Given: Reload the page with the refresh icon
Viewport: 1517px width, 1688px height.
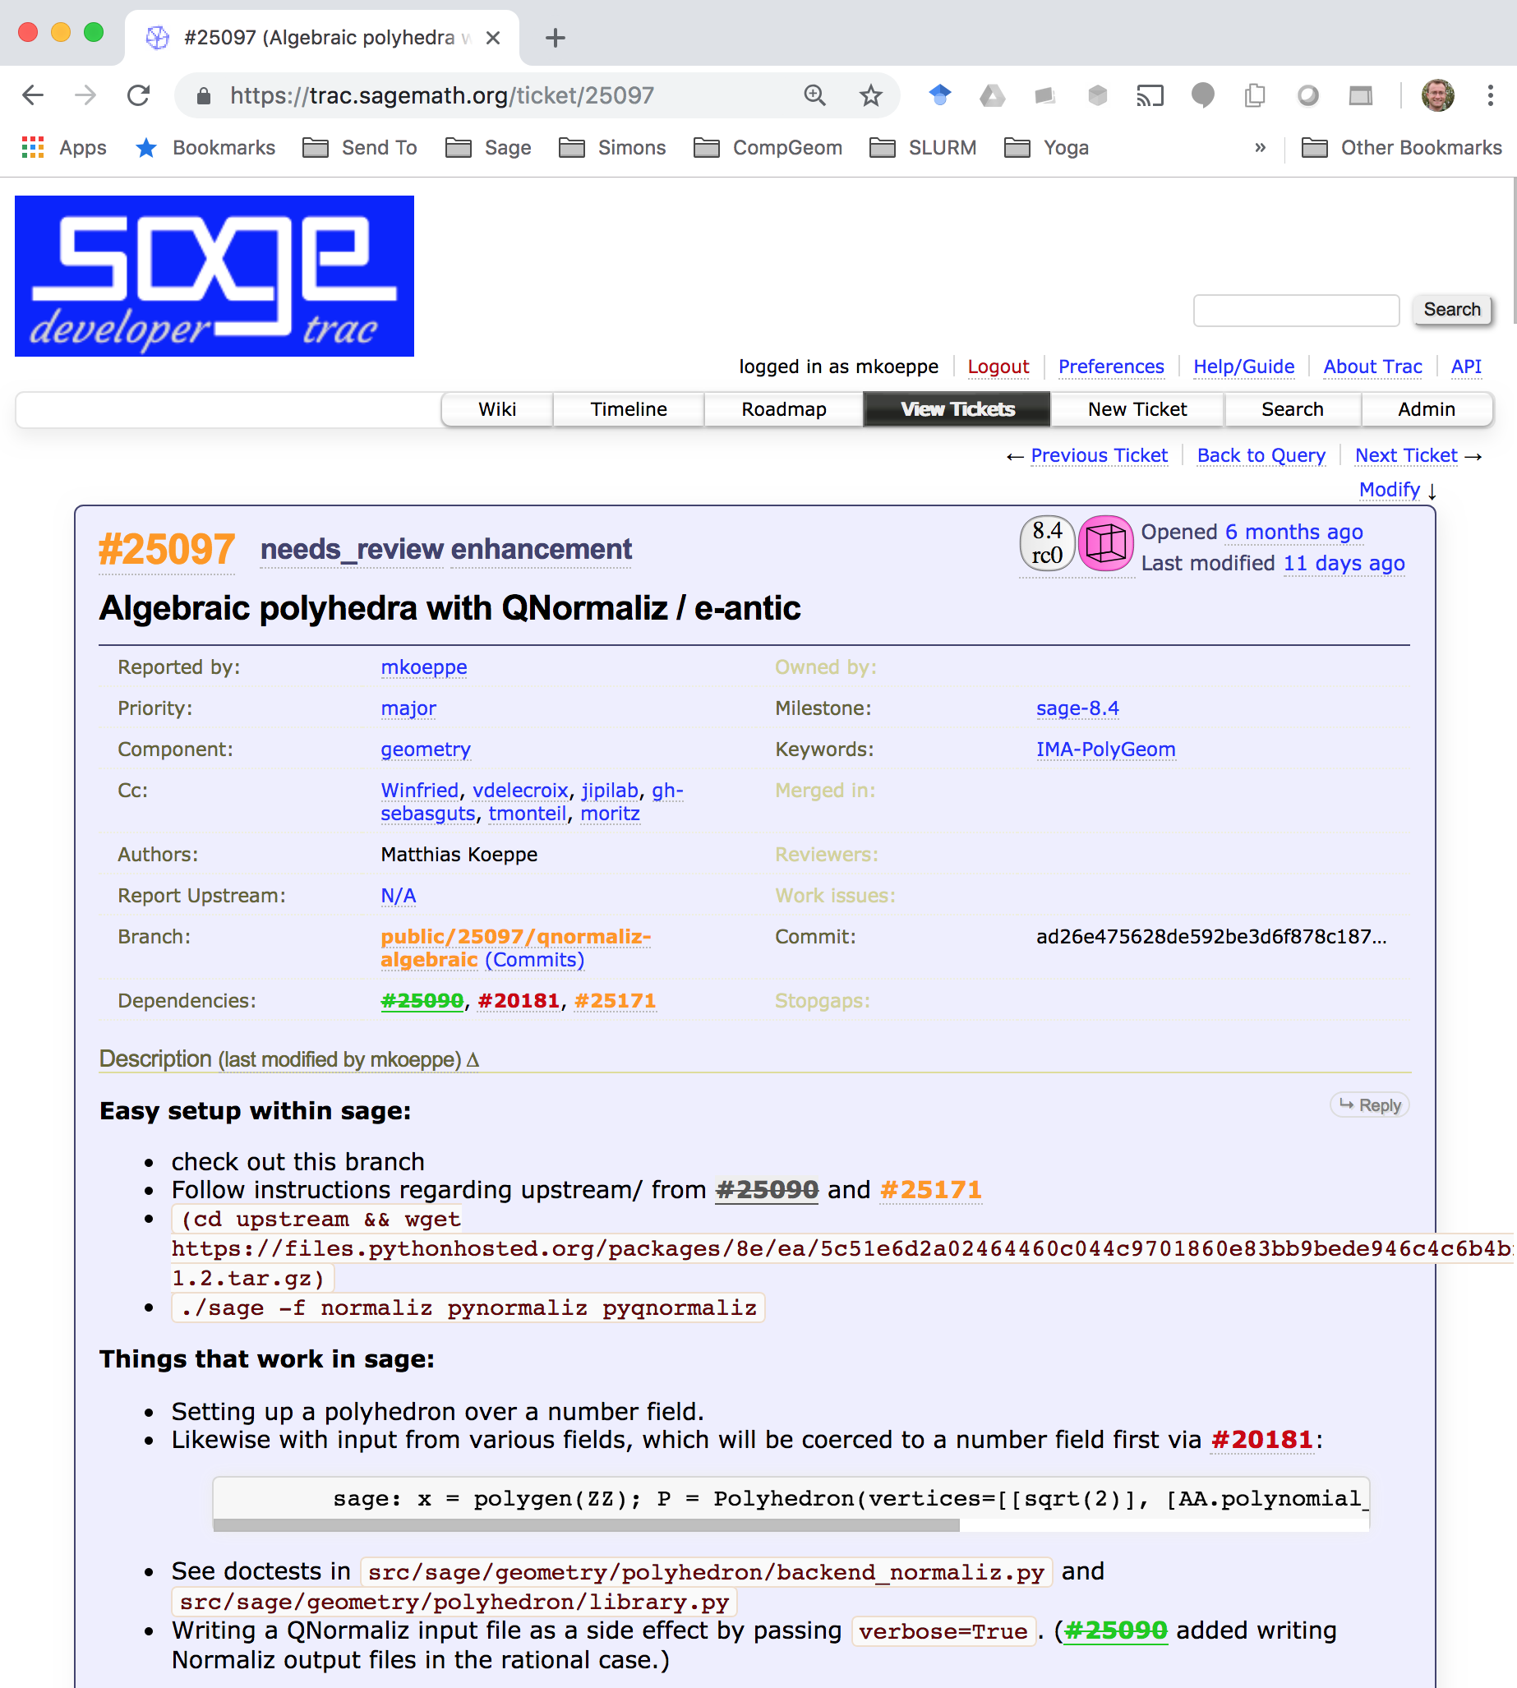Looking at the screenshot, I should click(x=138, y=96).
